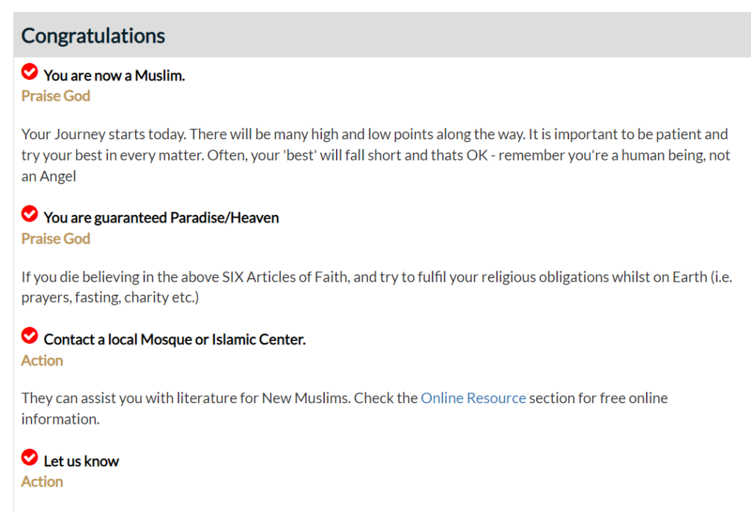Click the 'literature for New Muslims' paragraph
The image size is (751, 511).
[x=345, y=408]
